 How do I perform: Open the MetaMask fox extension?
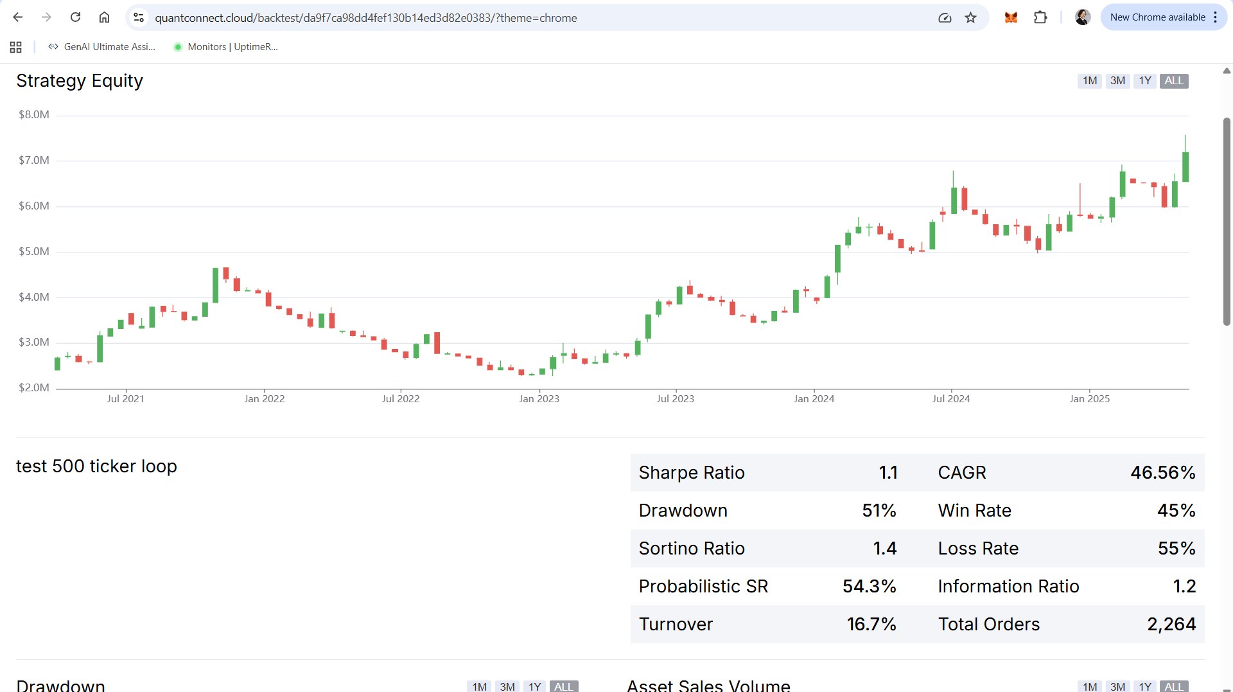click(1011, 17)
